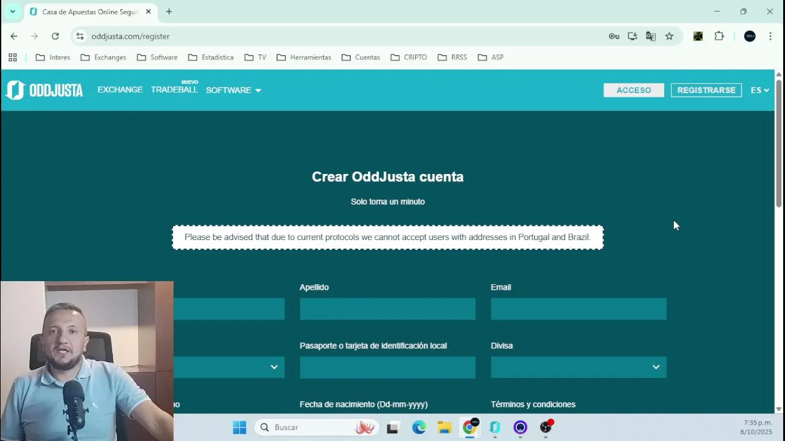
Task: Click the Portugal and Brazil notice text
Action: [x=388, y=237]
